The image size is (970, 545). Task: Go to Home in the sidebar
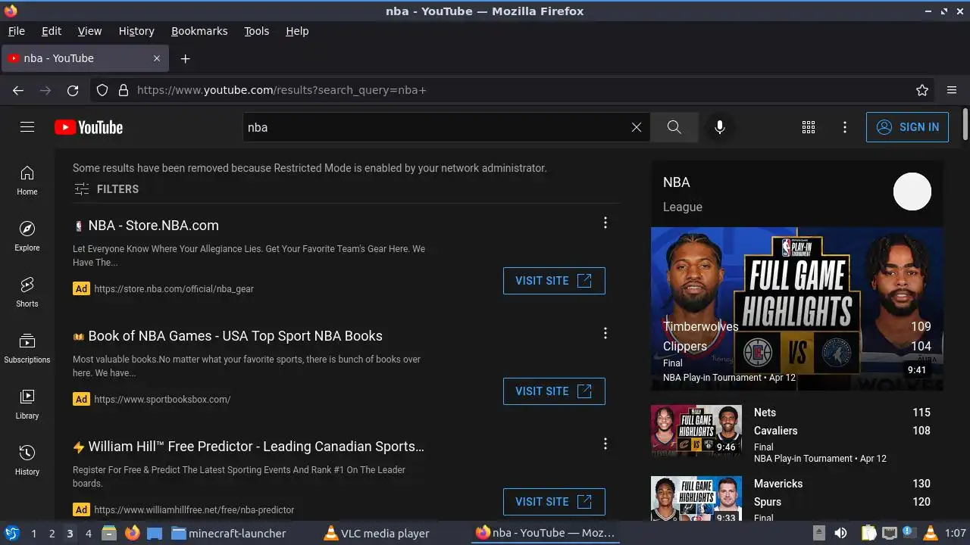(27, 180)
